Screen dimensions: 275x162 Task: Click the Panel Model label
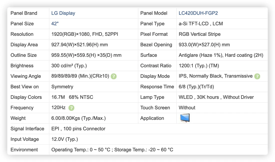pyautogui.click(x=154, y=13)
